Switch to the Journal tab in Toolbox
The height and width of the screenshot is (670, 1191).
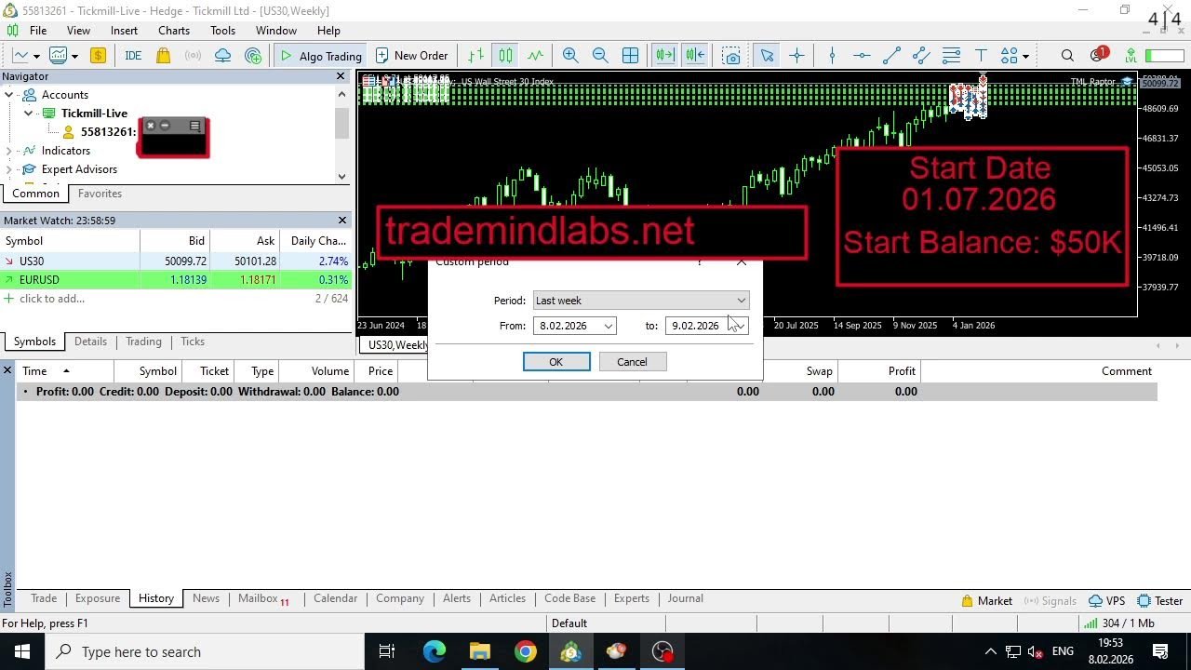pos(685,598)
